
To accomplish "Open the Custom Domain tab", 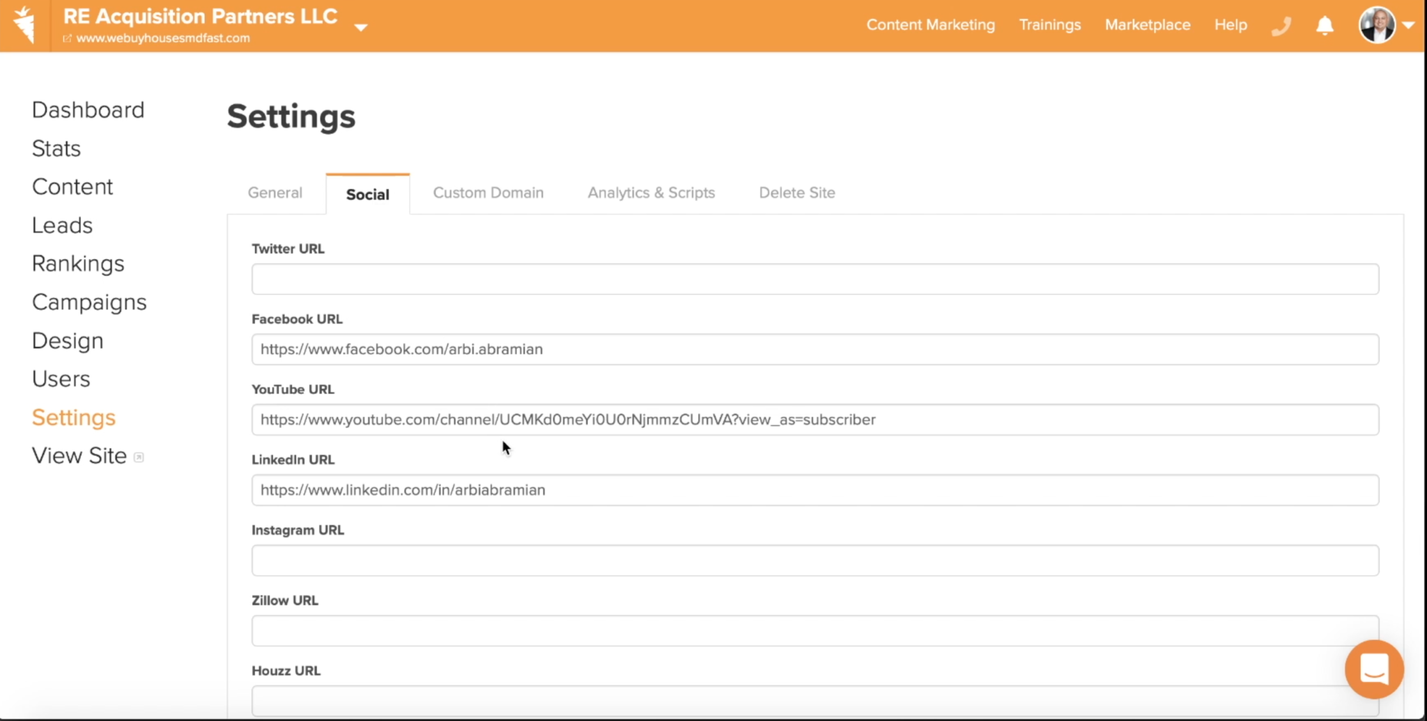I will (488, 193).
